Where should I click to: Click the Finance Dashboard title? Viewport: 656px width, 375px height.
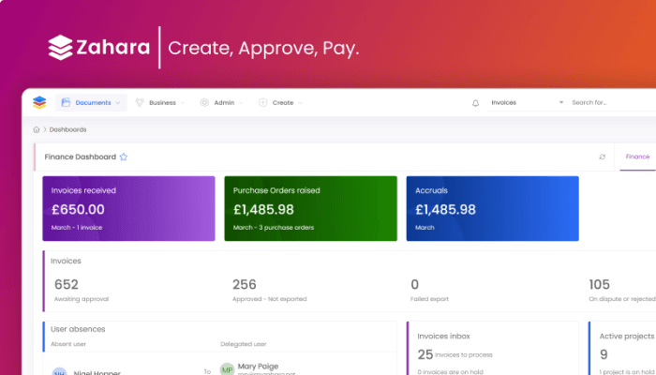point(81,157)
